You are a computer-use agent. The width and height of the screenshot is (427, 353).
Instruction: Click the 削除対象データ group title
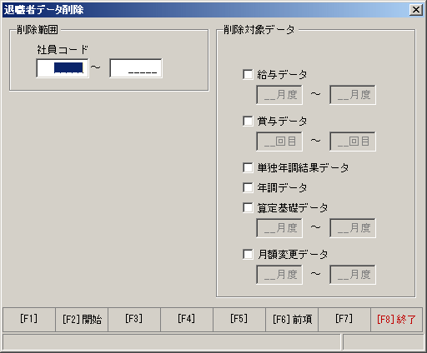[259, 30]
